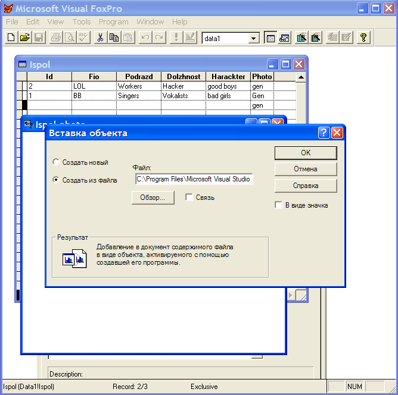
Task: Click the Run exclamation mark icon
Action: (176, 37)
